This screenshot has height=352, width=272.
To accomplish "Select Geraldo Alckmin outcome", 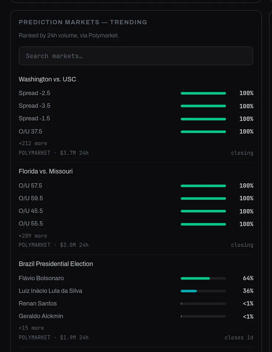I will [136, 316].
